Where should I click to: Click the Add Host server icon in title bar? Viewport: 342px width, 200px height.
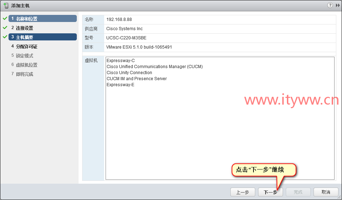click(x=6, y=5)
